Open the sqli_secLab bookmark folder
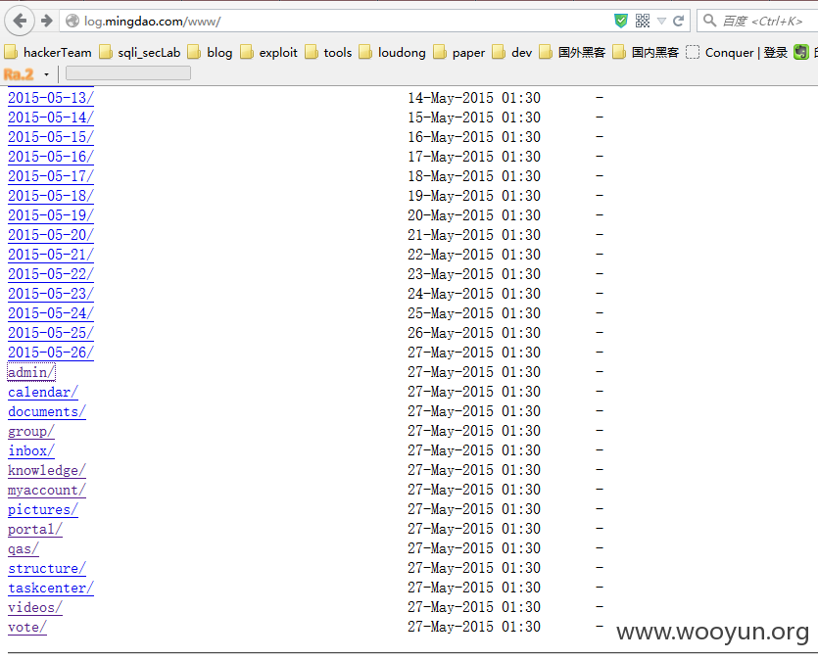This screenshot has width=818, height=660. click(140, 52)
